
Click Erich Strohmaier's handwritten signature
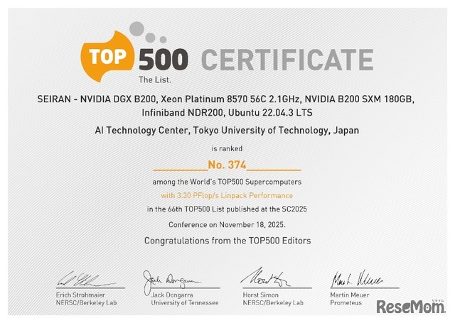click(x=85, y=280)
